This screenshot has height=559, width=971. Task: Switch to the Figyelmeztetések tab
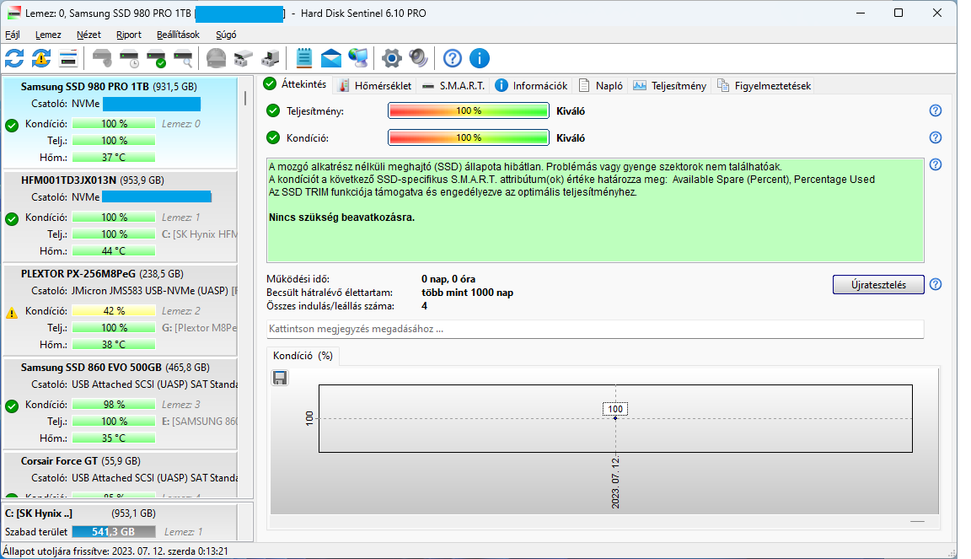764,85
